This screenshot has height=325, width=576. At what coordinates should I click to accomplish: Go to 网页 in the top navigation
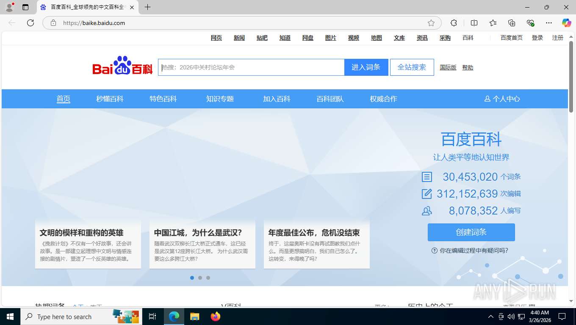(x=216, y=38)
